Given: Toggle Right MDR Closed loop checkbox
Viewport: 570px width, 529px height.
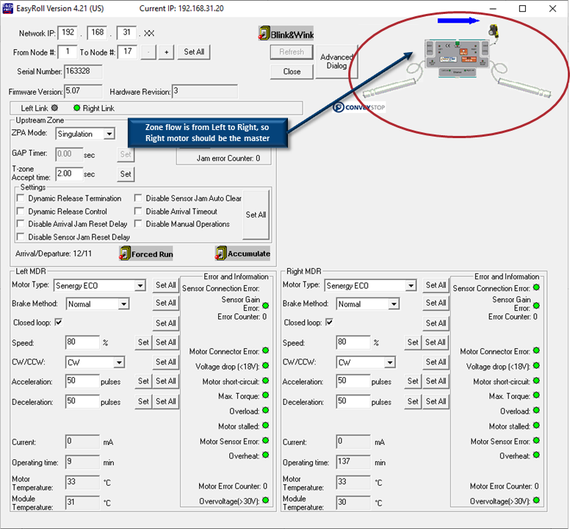Looking at the screenshot, I should [x=329, y=322].
